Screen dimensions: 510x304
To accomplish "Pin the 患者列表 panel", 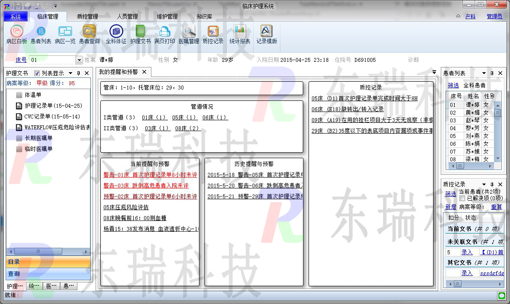I will 492,73.
